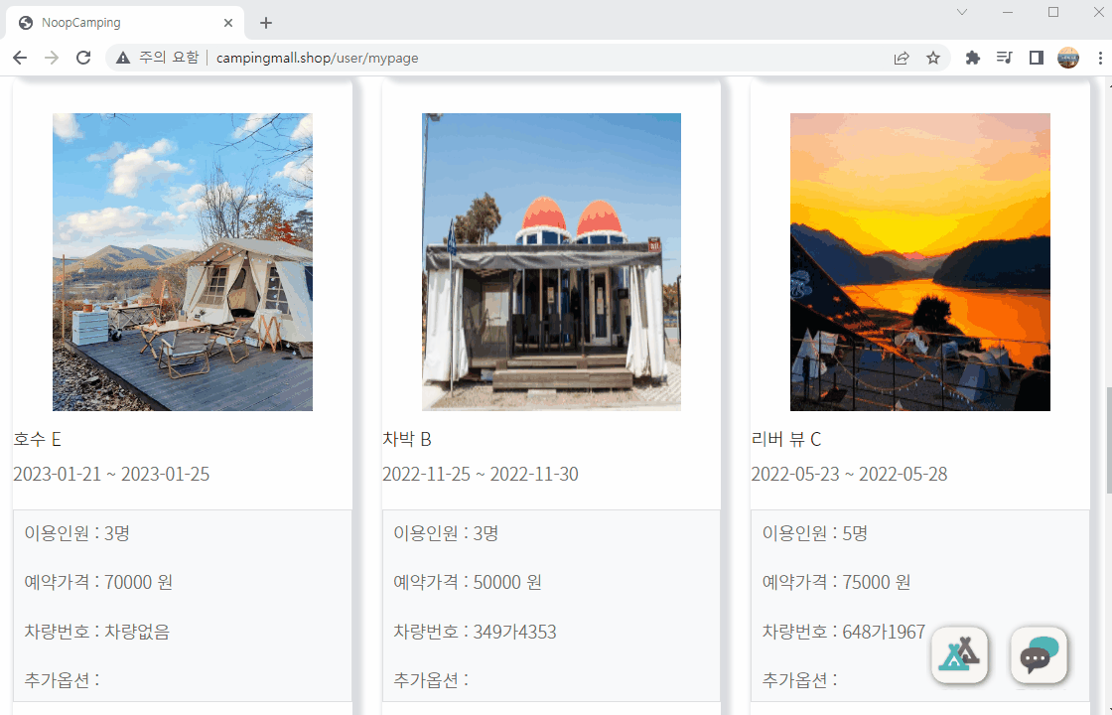Click 차량번호 : 349가4353
The height and width of the screenshot is (715, 1112).
(475, 632)
